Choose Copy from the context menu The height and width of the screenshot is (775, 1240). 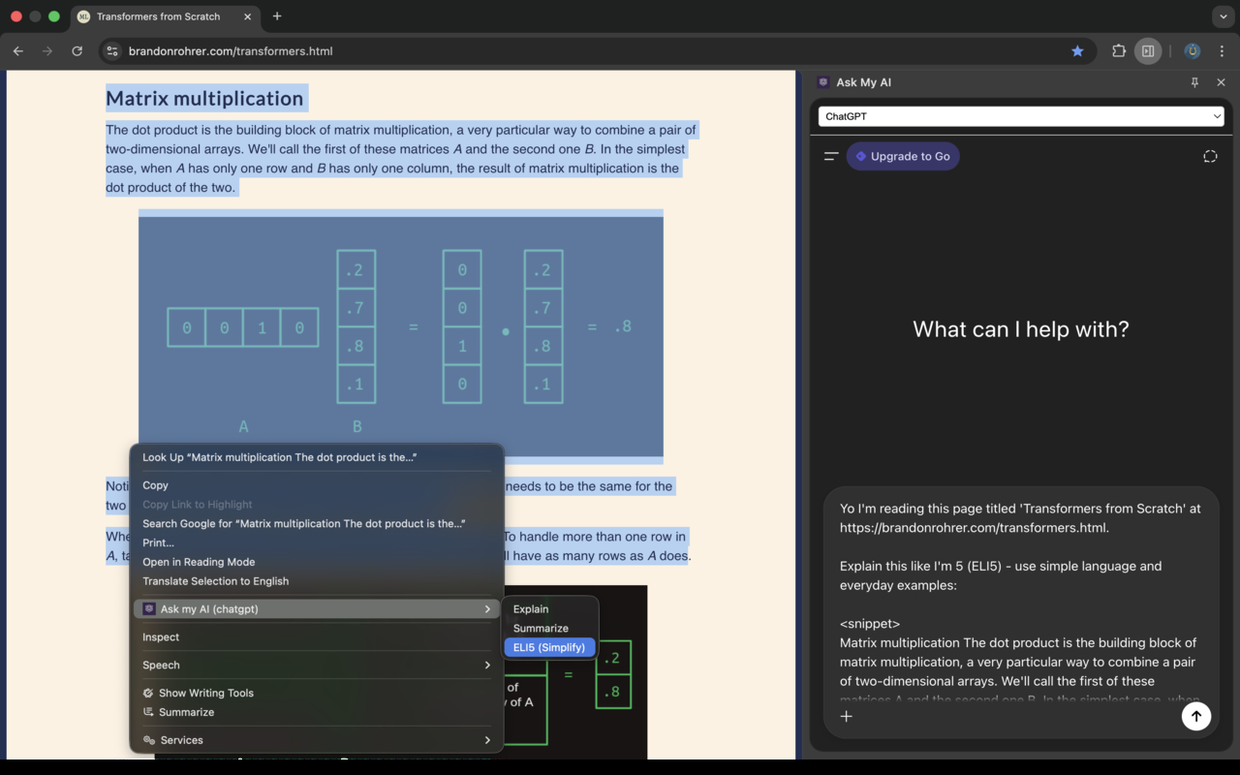pyautogui.click(x=317, y=485)
